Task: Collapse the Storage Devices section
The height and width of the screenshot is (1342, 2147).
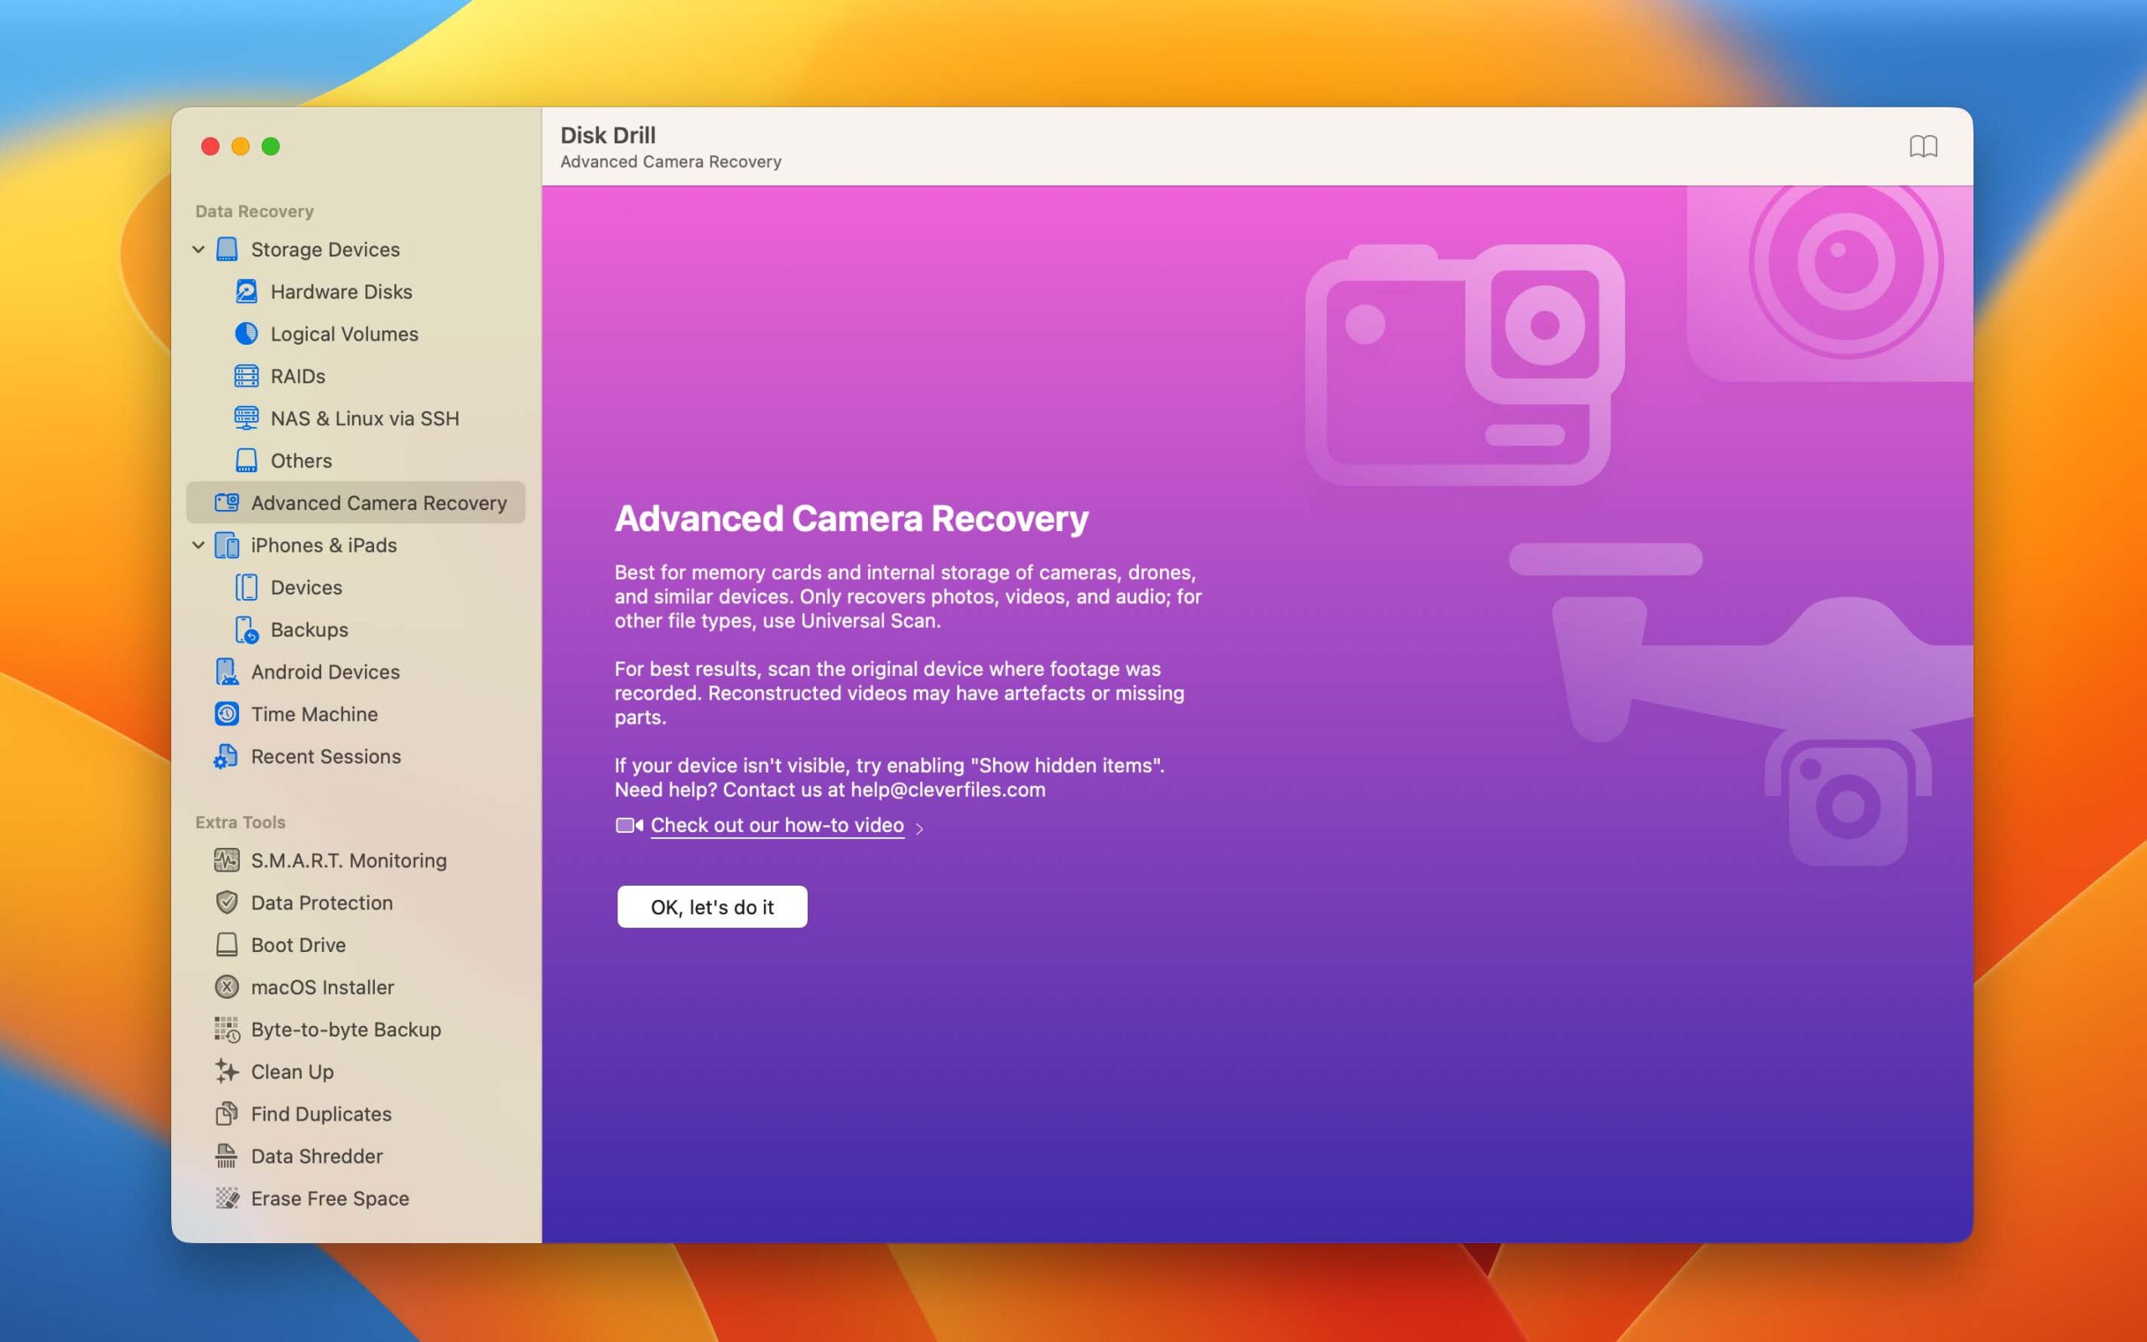Action: pos(199,249)
